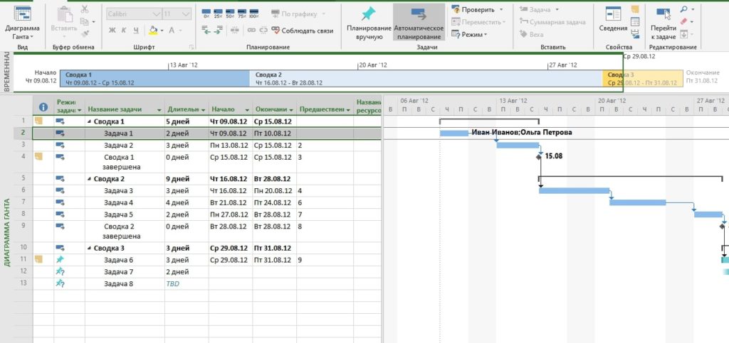Toggle bold (Ж) formatting
Viewport: 729px width, 343px height.
112,31
